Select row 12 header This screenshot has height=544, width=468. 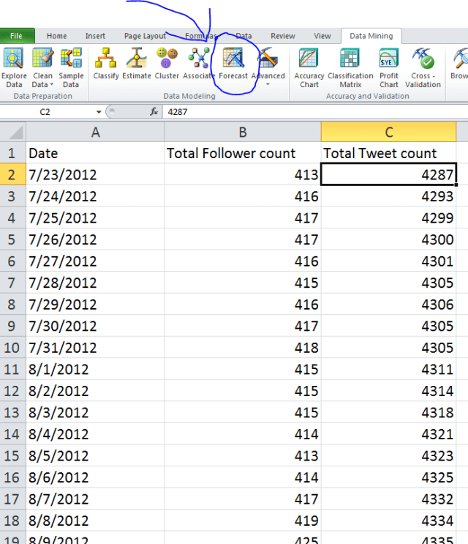click(13, 391)
